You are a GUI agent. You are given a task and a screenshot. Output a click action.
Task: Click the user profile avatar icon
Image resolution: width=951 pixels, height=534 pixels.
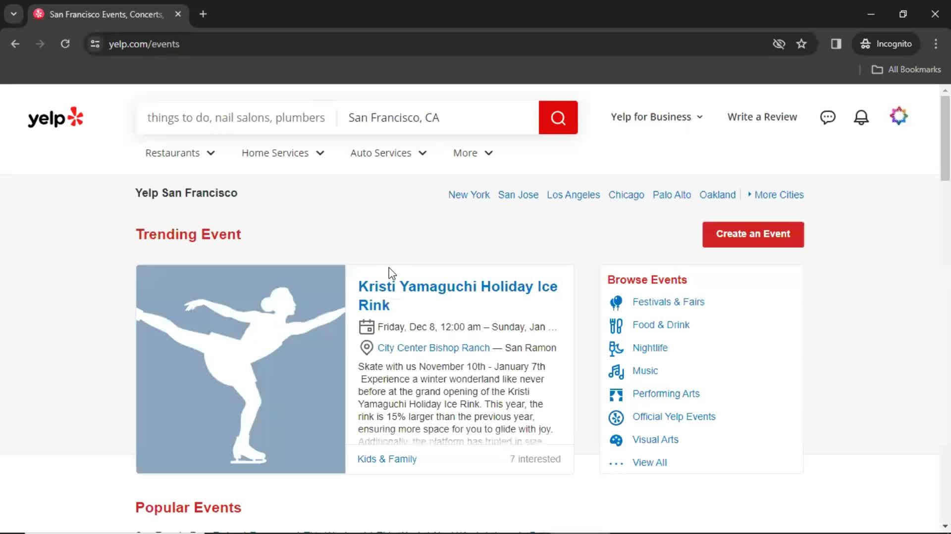899,117
